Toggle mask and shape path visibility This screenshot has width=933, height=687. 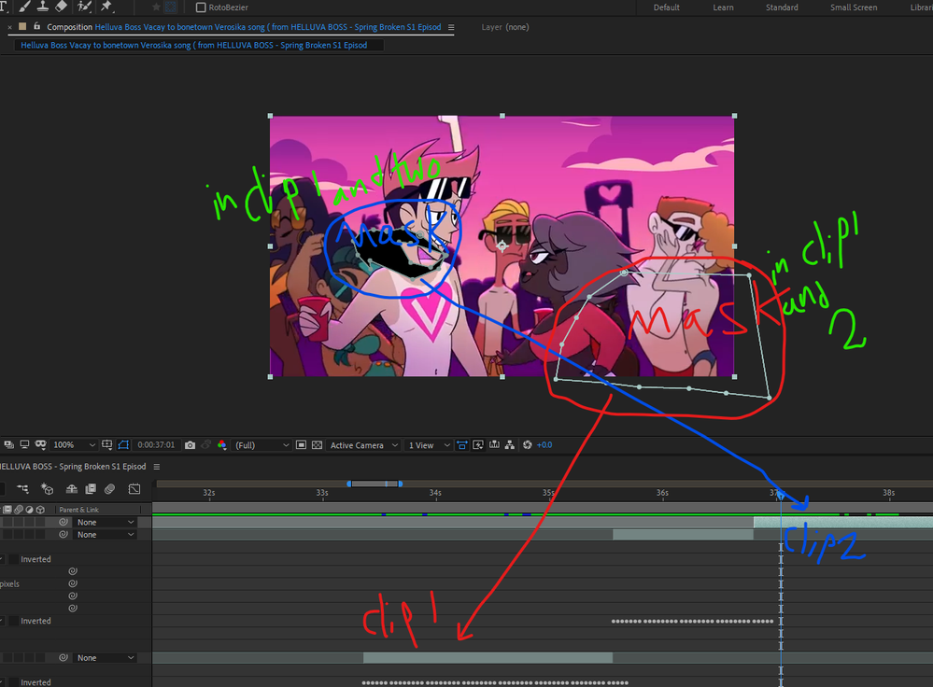pos(123,445)
